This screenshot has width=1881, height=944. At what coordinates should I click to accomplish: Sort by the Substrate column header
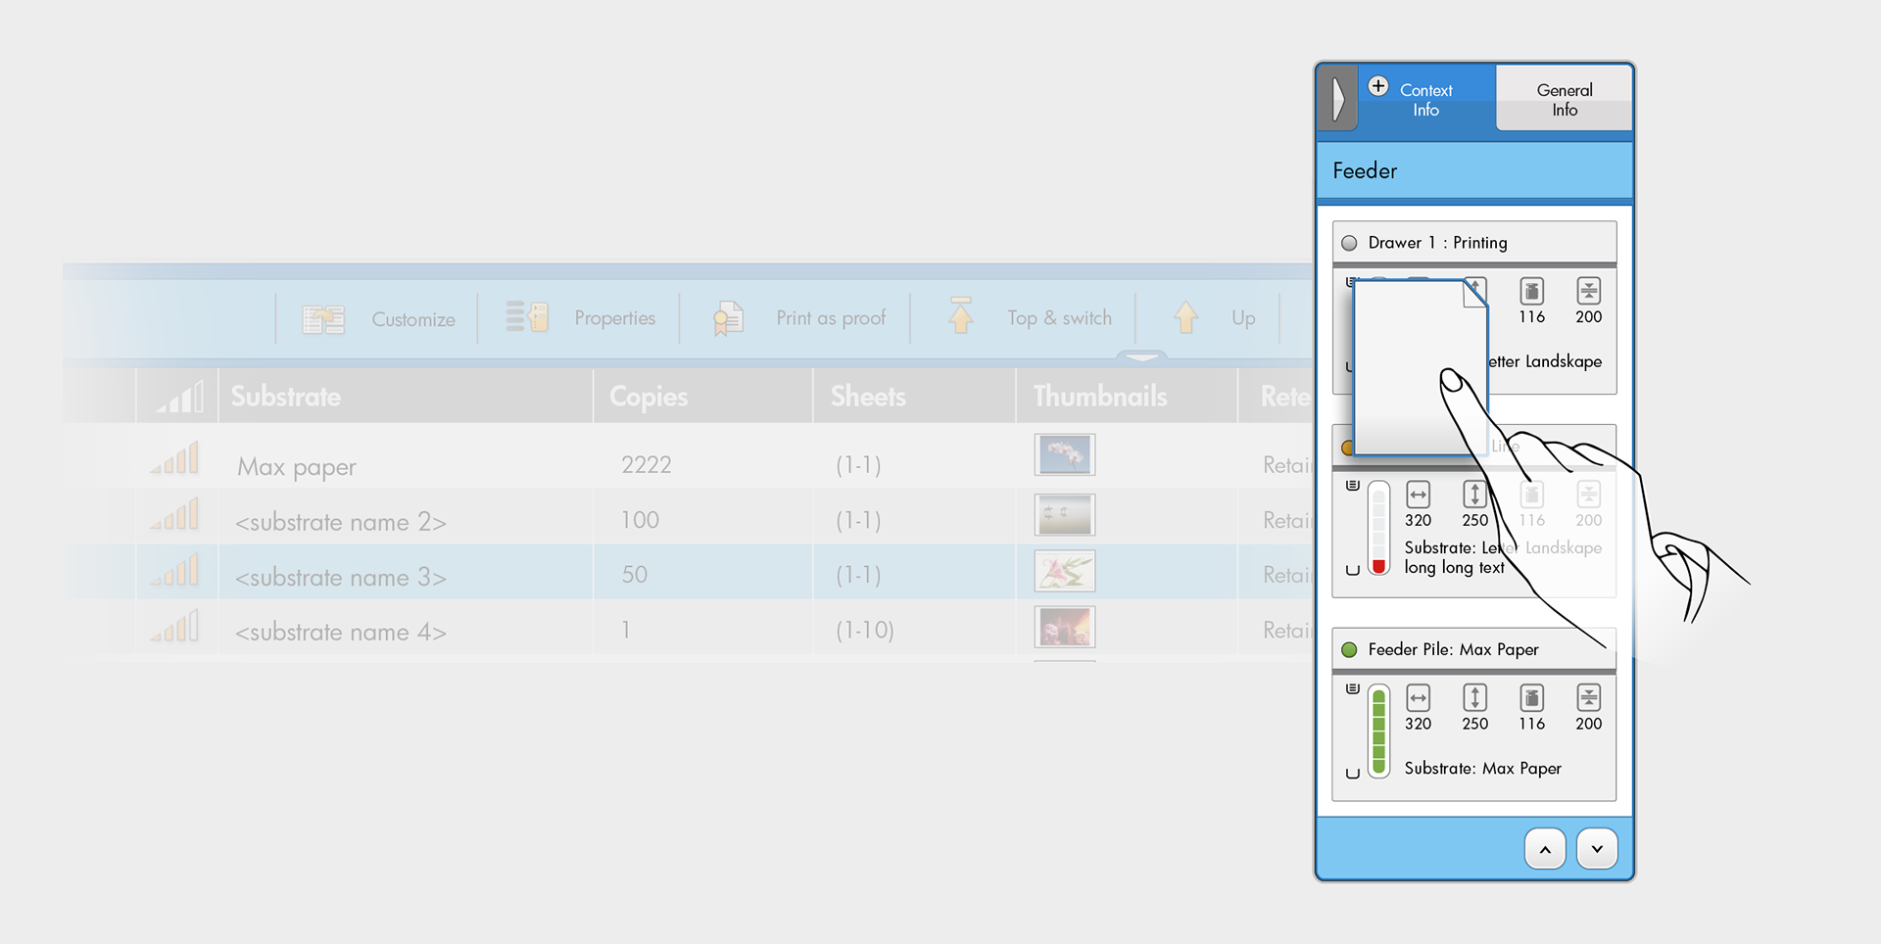(x=406, y=397)
